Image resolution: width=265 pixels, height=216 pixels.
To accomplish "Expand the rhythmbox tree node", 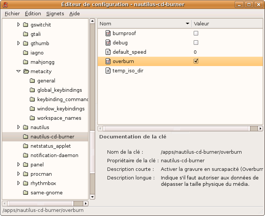I will point(19,183).
